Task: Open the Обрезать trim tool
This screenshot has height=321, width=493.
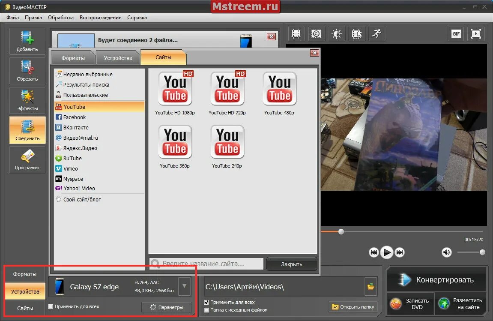Action: tap(27, 71)
